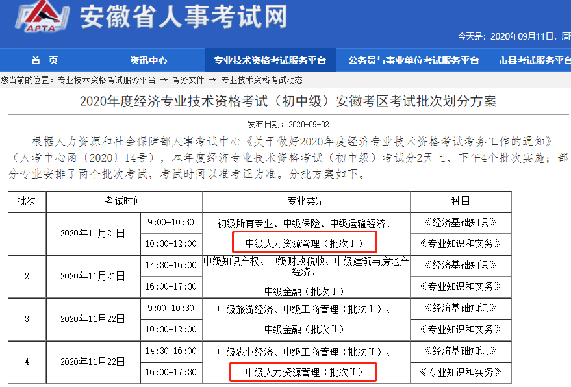Click the 发布日期 2020-09-02 text

coord(288,124)
